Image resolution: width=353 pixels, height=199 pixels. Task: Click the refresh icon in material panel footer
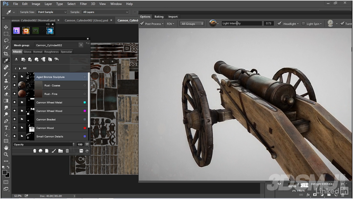87,151
